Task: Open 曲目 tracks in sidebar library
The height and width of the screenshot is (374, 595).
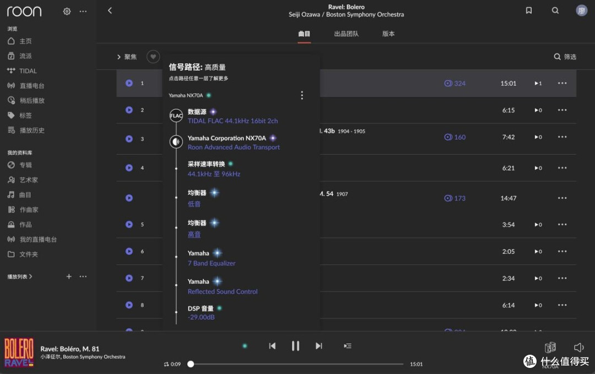Action: pyautogui.click(x=20, y=194)
